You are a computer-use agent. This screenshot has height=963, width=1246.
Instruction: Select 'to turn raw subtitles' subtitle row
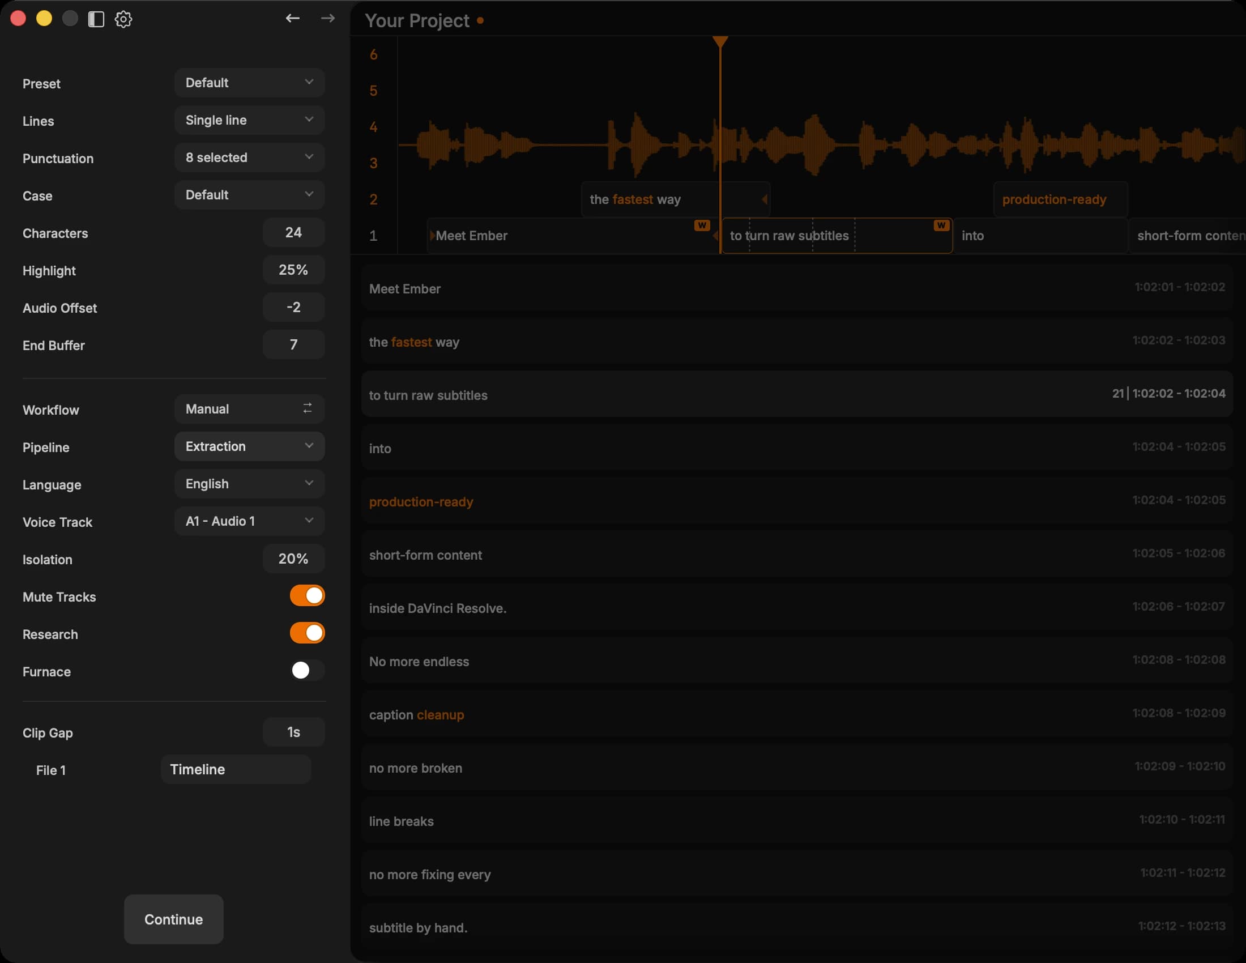click(x=797, y=394)
